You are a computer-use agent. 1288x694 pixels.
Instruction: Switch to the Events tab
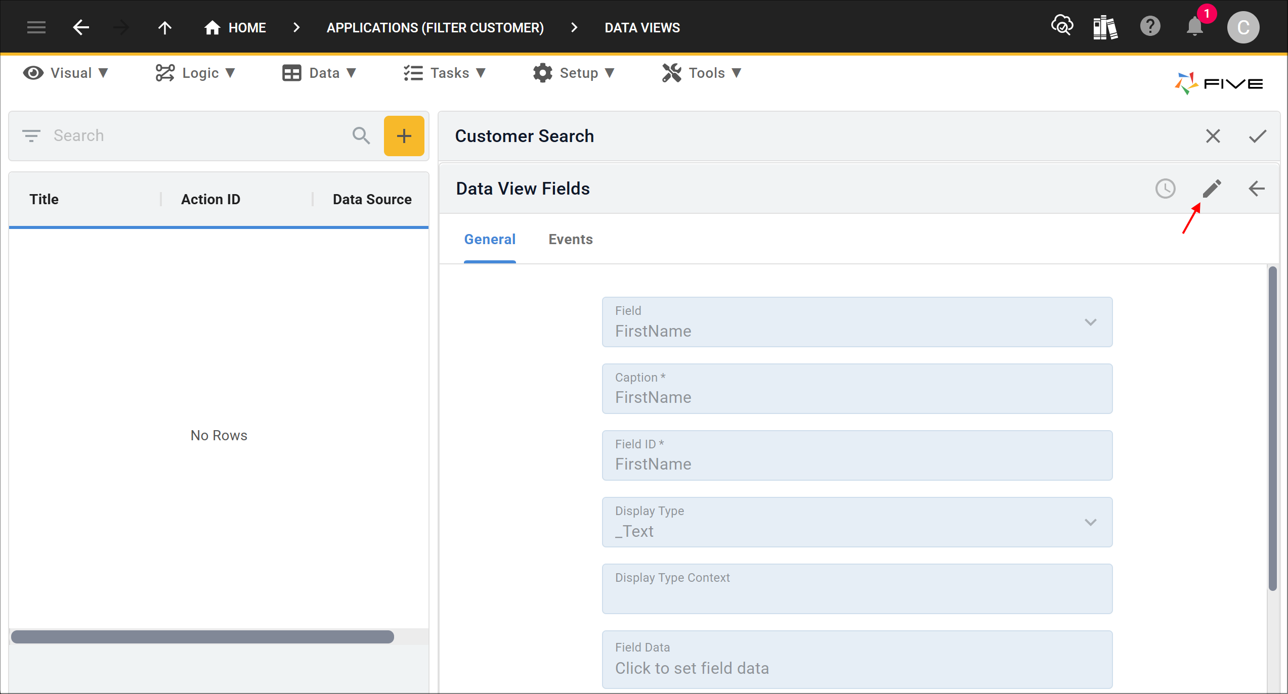(571, 239)
